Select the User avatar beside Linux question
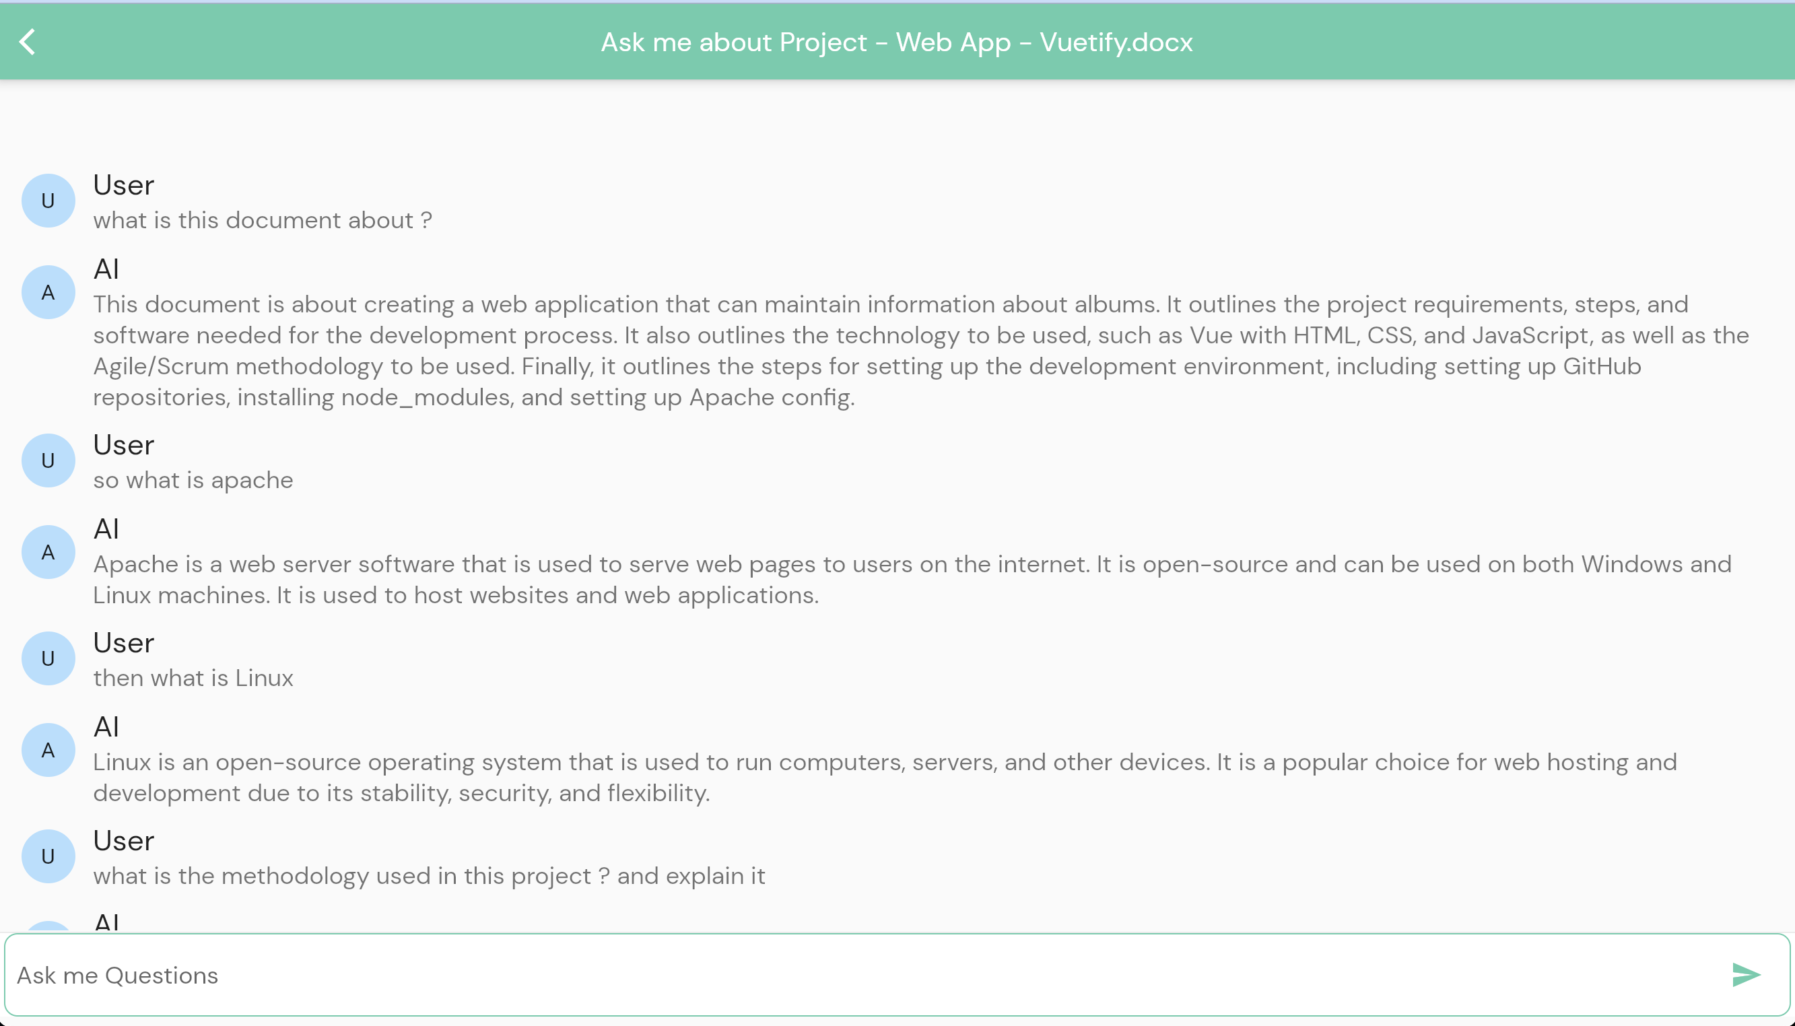 [x=48, y=659]
